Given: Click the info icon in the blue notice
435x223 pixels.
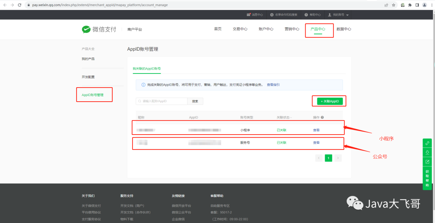Looking at the screenshot, I should pos(143,85).
